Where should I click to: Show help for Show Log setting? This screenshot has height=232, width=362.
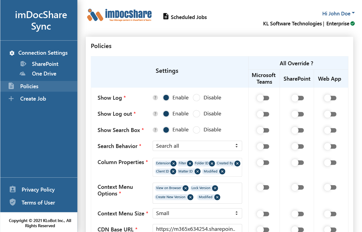155,98
